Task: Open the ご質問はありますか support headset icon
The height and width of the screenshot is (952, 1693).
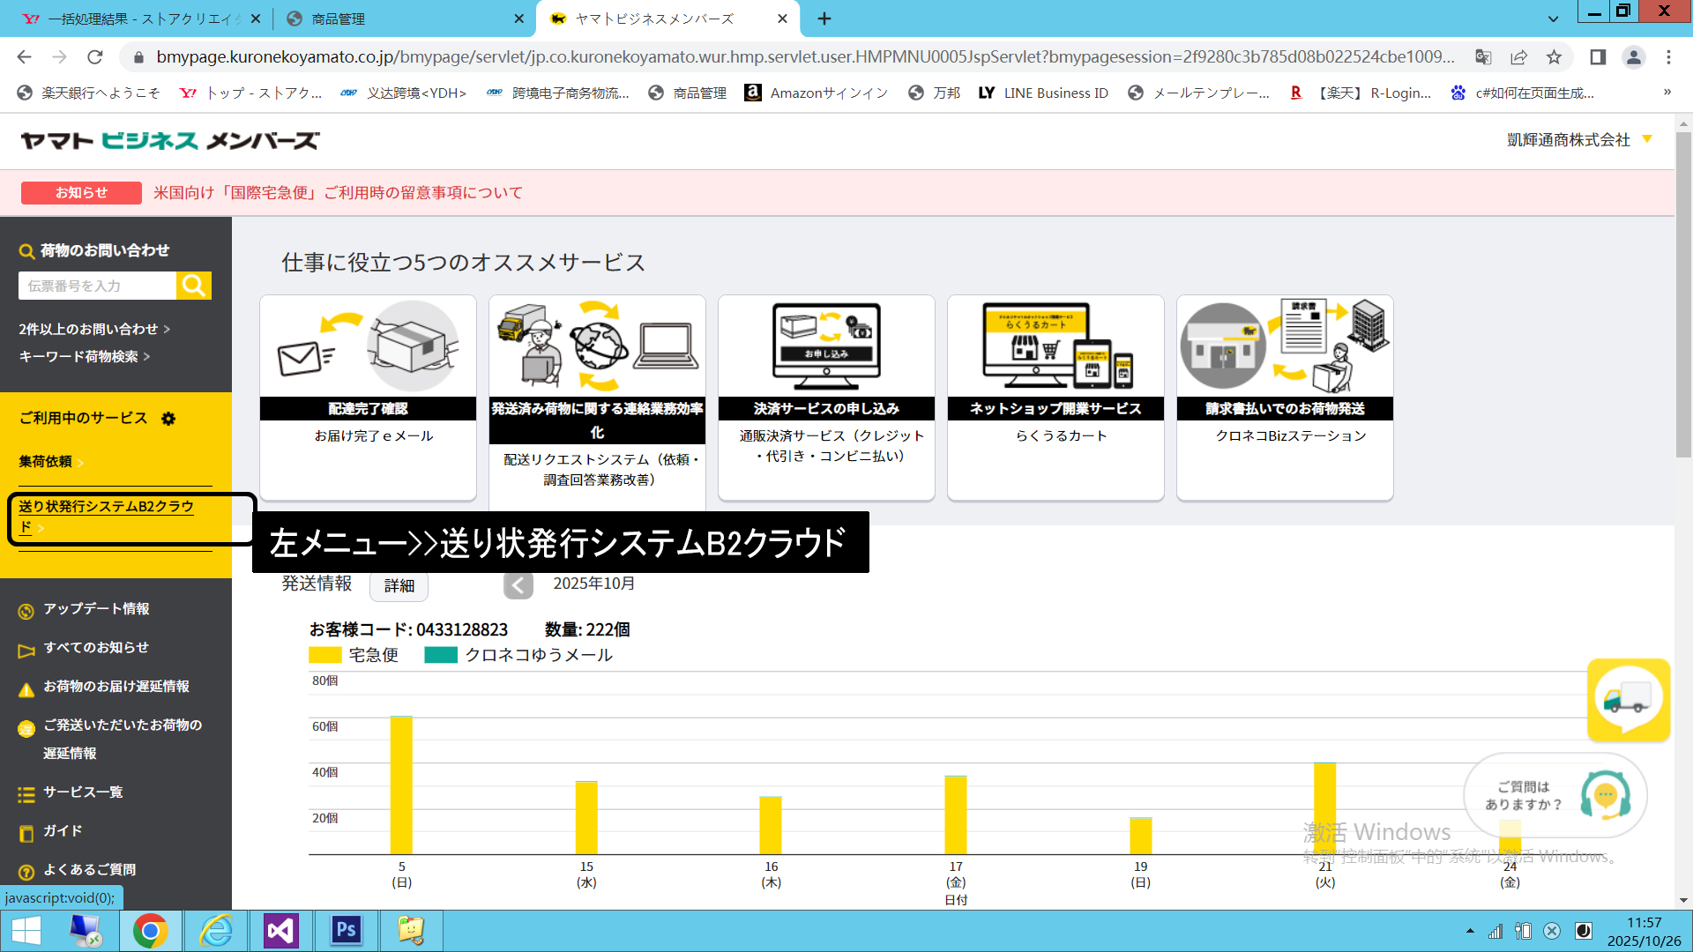Action: (1604, 796)
